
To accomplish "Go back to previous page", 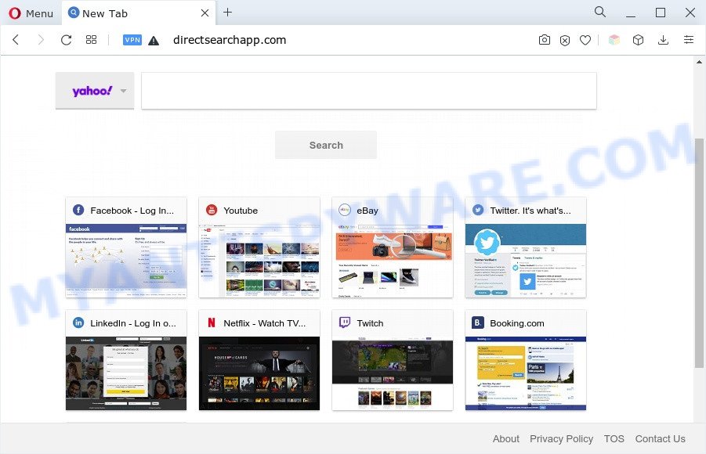I will [16, 40].
